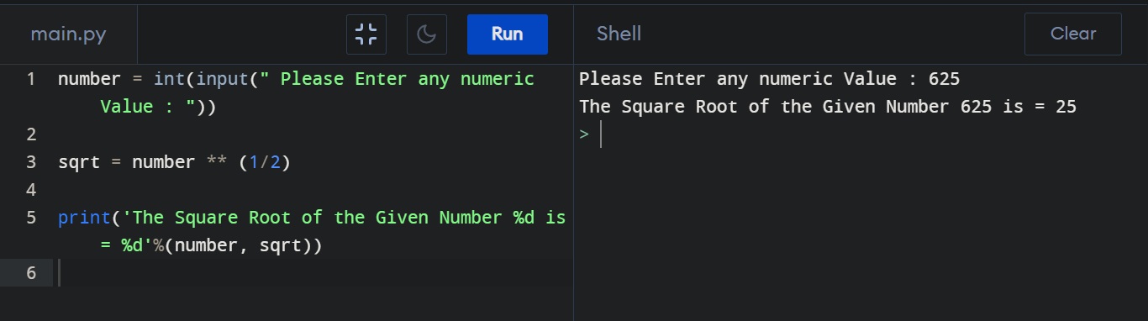Click line number 3 in gutter
This screenshot has height=321, width=1148.
[x=31, y=162]
